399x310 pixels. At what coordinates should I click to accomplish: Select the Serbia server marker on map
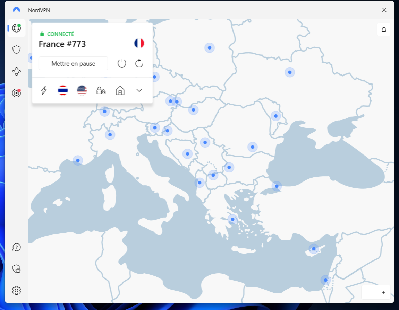[205, 143]
